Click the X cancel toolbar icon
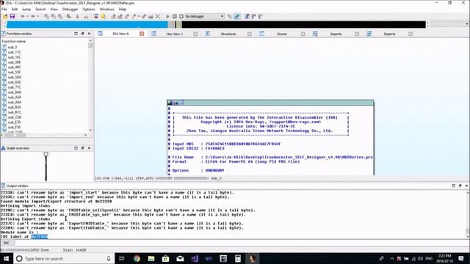Image resolution: width=470 pixels, height=264 pixels. [157, 16]
